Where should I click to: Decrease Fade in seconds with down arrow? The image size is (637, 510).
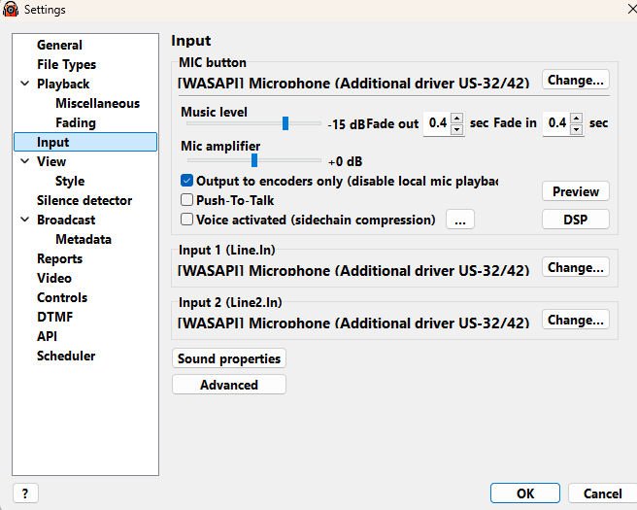576,129
